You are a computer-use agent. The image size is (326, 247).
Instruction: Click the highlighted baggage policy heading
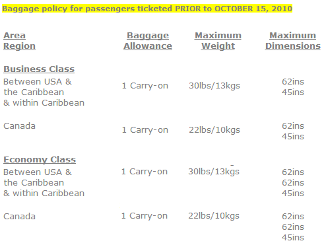(147, 9)
